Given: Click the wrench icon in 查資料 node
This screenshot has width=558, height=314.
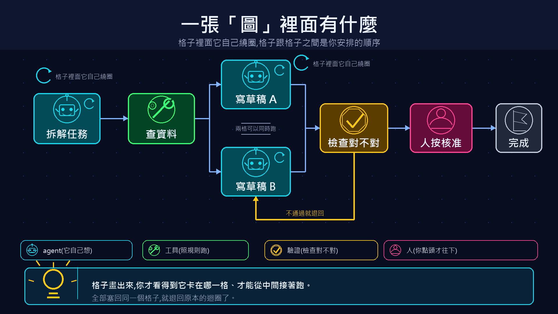Looking at the screenshot, I should 161,109.
